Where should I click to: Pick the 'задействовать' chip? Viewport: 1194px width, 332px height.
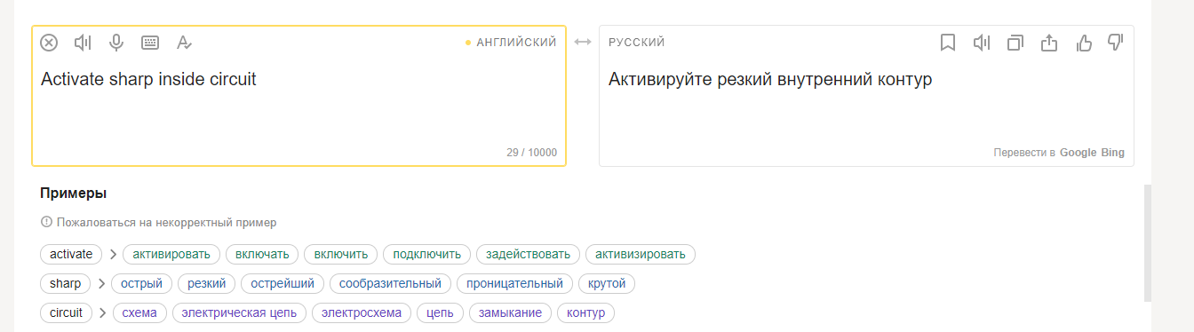529,254
